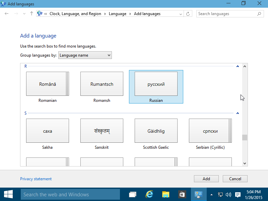Go back with the back arrow
Image resolution: width=268 pixels, height=201 pixels.
(x=6, y=14)
